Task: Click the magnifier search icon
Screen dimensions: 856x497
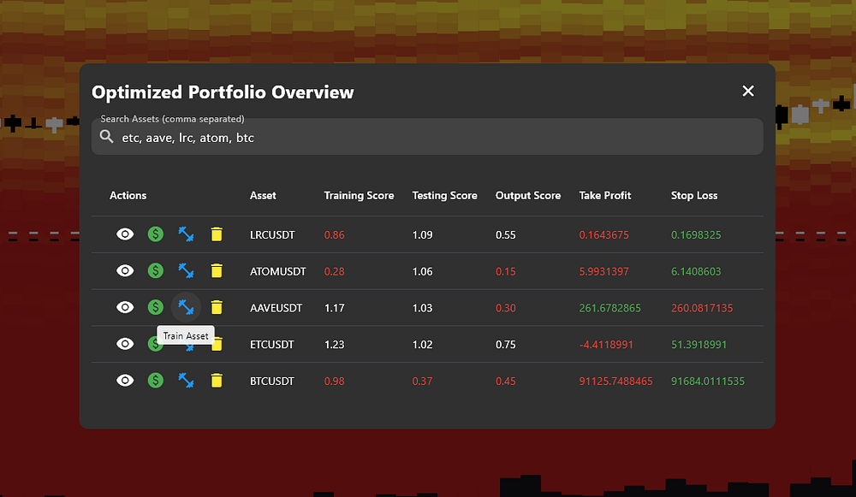Action: [107, 137]
